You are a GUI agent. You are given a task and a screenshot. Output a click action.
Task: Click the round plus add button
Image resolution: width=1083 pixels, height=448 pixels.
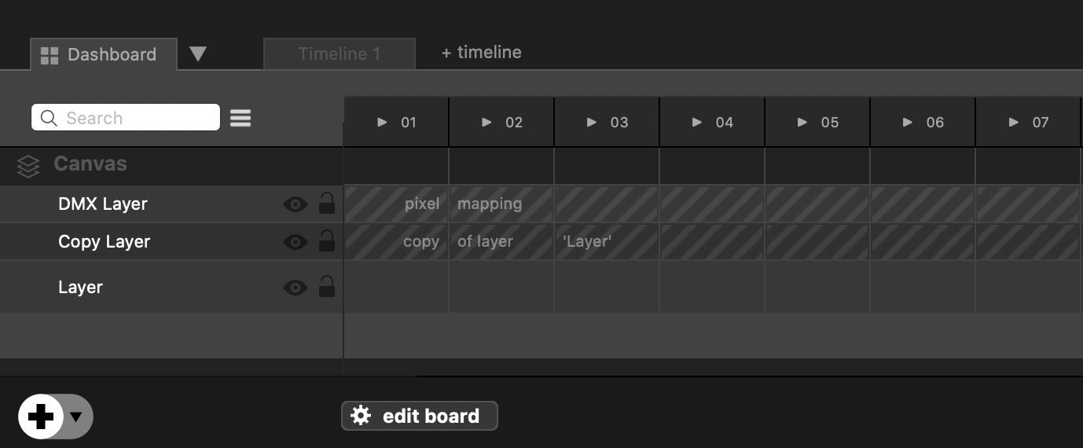[41, 417]
